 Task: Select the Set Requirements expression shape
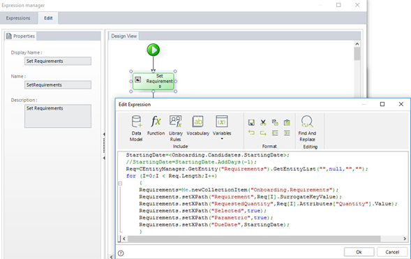154,81
